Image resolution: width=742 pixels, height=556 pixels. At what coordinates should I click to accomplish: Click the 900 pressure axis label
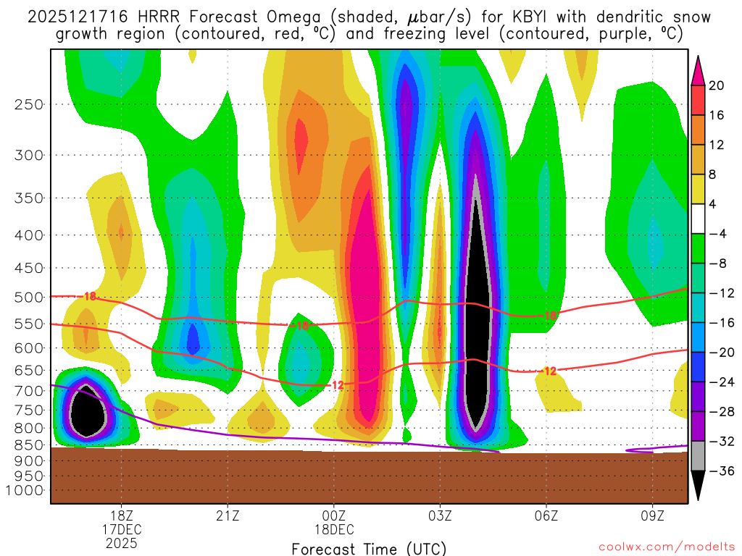pos(29,461)
